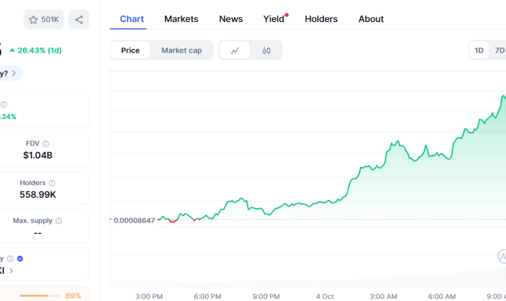The width and height of the screenshot is (506, 301).
Task: Go to the Holders tab
Action: pos(321,19)
